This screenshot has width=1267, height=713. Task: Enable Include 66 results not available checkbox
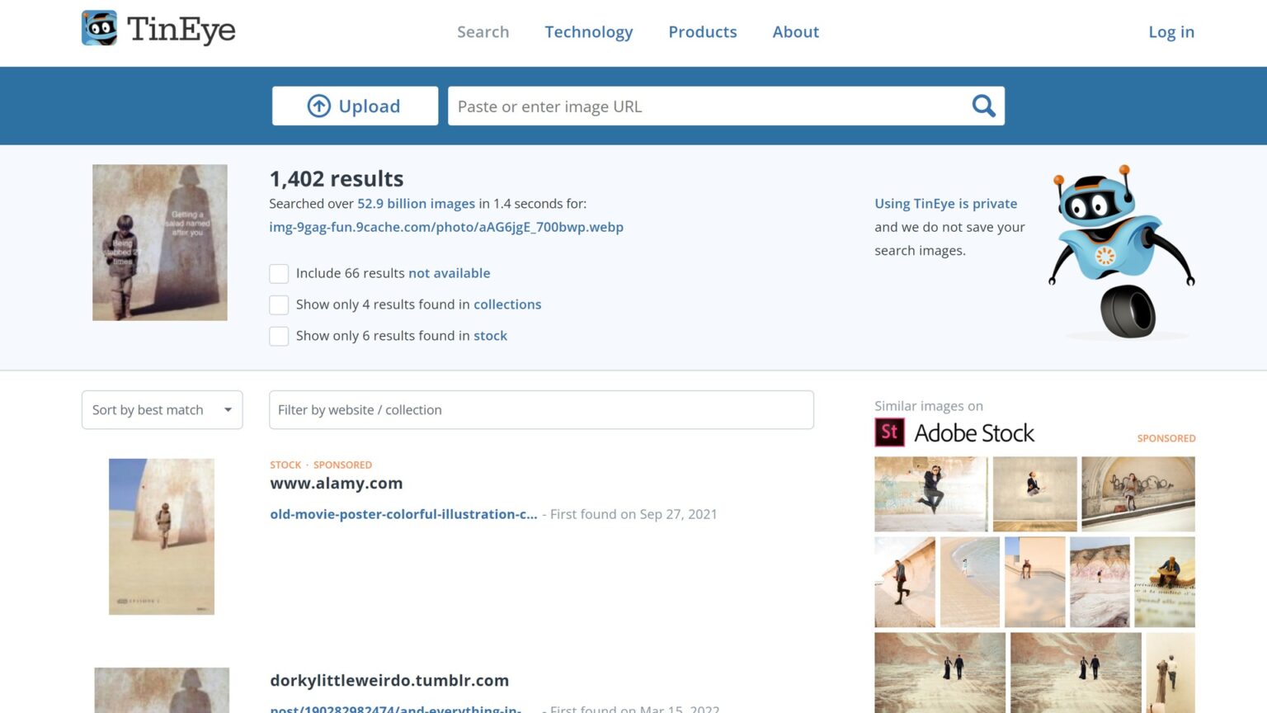click(279, 273)
